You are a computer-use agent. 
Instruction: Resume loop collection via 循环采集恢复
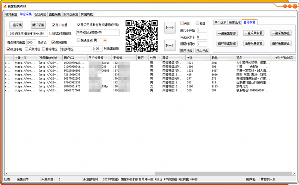coord(253,43)
